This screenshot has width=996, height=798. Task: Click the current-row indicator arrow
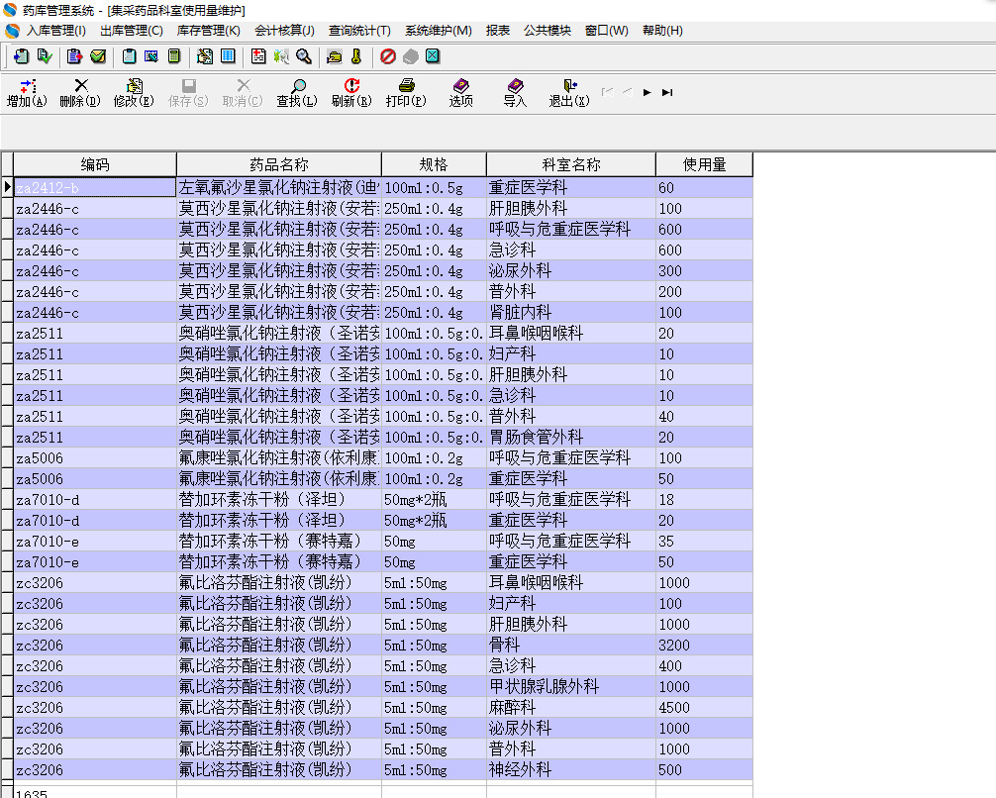coord(7,187)
